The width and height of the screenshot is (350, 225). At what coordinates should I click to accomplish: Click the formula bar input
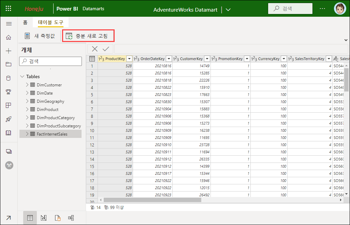click(x=231, y=49)
